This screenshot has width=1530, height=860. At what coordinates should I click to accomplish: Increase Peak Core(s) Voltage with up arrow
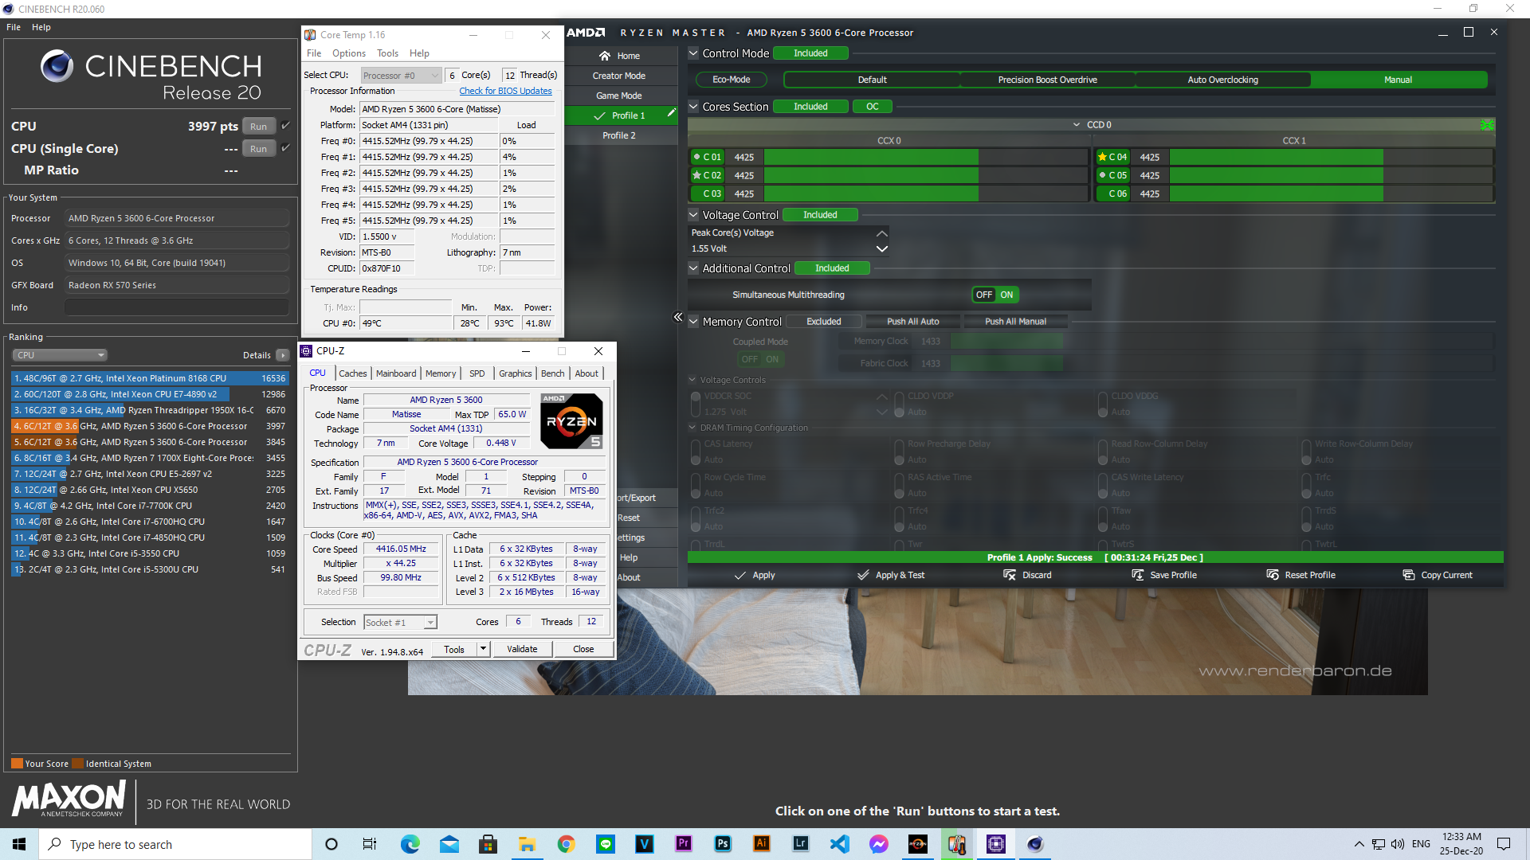coord(881,233)
